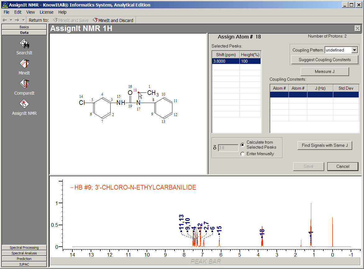This screenshot has height=269, width=364.
Task: Click the KnowItAll application title icon
Action: pos(5,5)
